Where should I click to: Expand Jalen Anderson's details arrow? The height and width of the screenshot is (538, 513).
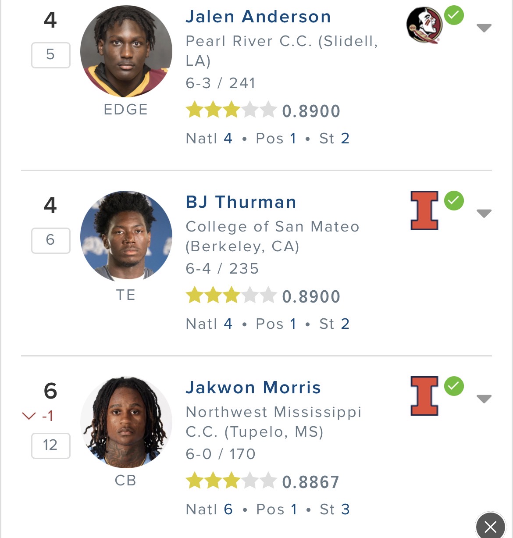[x=484, y=28]
